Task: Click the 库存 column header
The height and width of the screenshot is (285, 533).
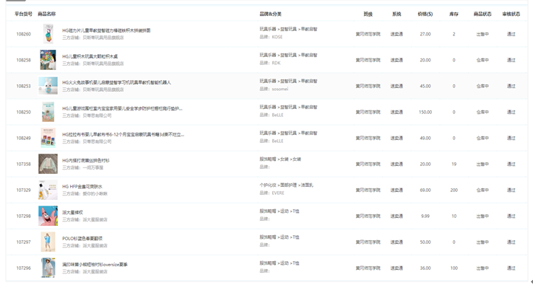Action: pyautogui.click(x=454, y=14)
